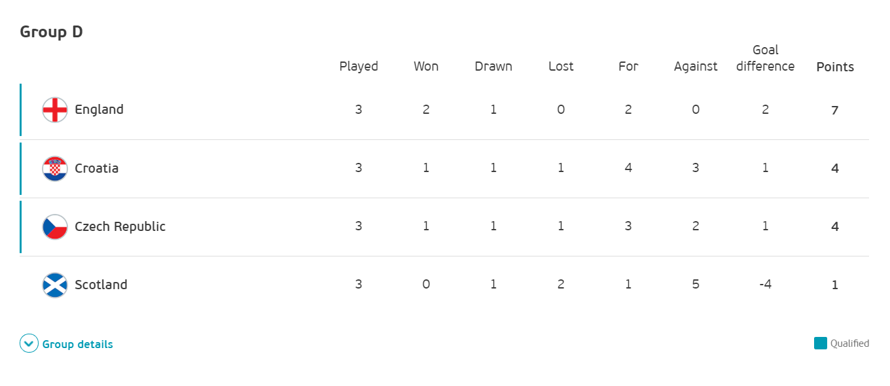890x386 pixels.
Task: Click the Croatia flag icon
Action: (55, 168)
